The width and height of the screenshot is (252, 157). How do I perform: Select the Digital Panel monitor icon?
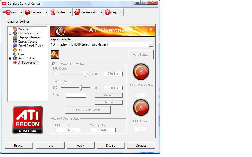point(15,46)
